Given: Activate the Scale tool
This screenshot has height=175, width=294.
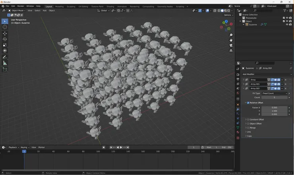Looking at the screenshot, I should (5, 45).
